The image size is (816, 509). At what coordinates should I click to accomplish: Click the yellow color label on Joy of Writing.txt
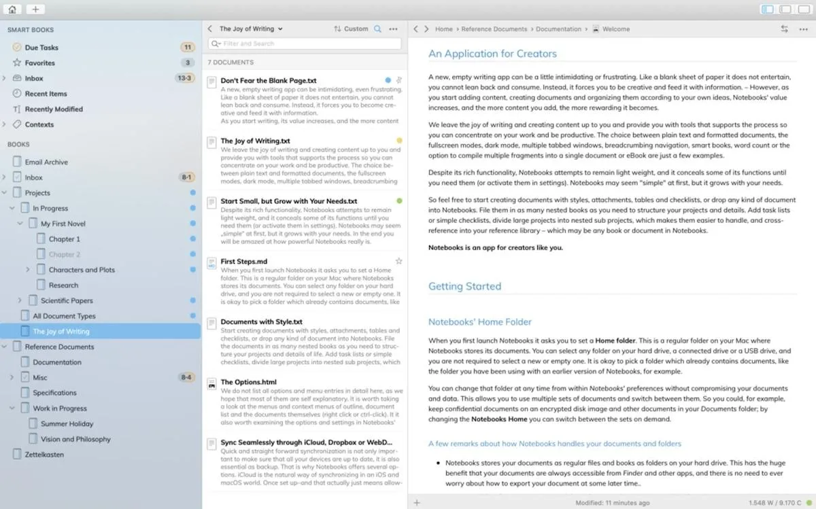tap(399, 141)
